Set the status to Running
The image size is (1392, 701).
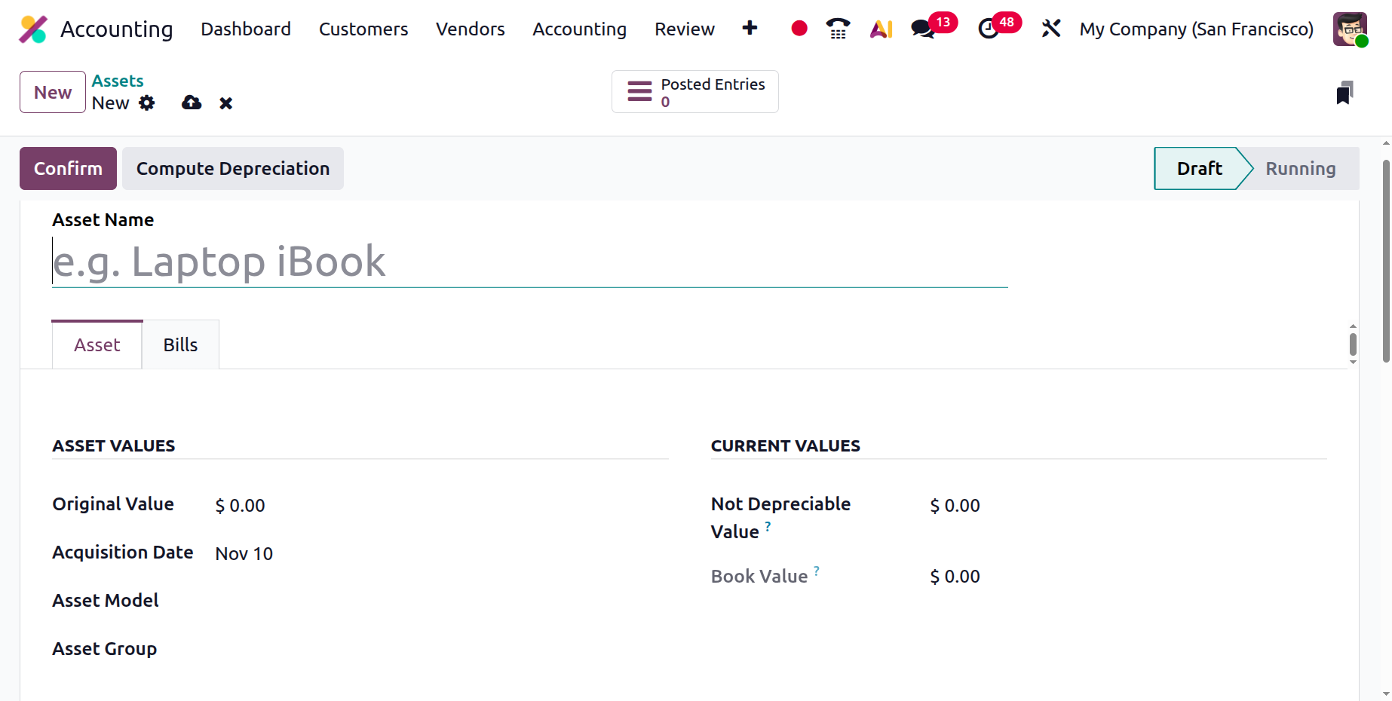point(1300,169)
